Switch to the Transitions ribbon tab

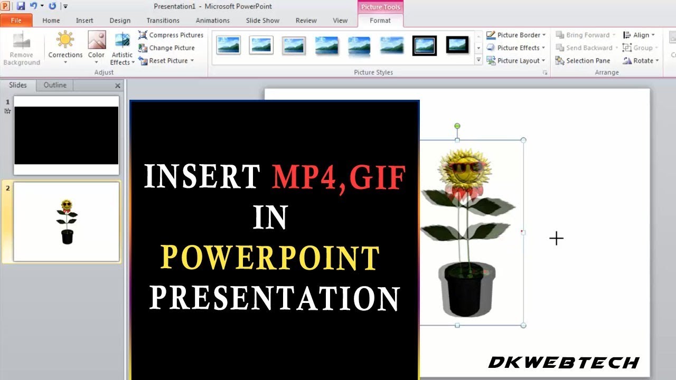pos(163,21)
